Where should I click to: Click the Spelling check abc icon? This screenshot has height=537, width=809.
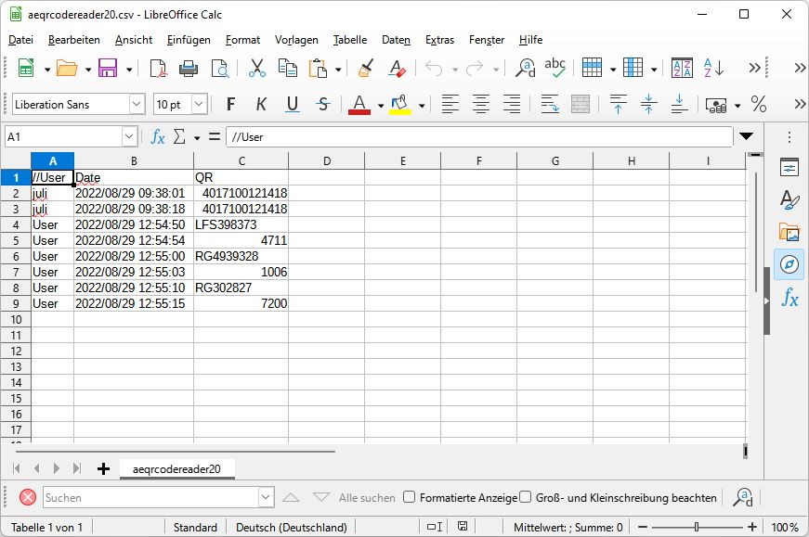(x=555, y=68)
